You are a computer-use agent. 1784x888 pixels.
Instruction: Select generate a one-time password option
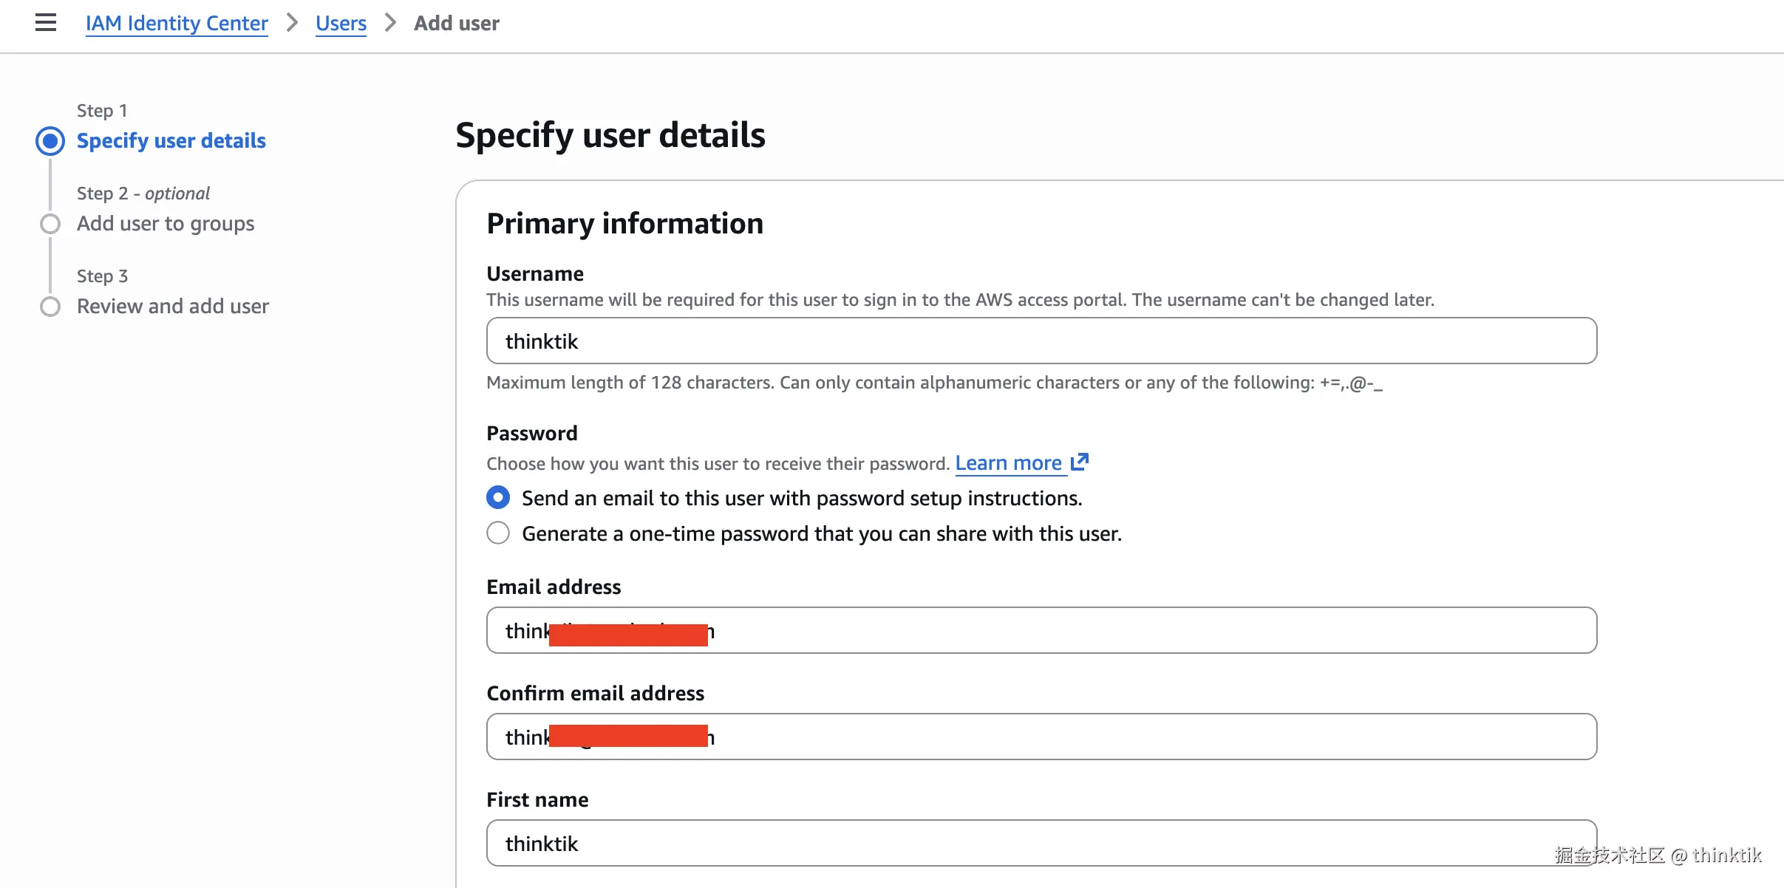coord(498,533)
